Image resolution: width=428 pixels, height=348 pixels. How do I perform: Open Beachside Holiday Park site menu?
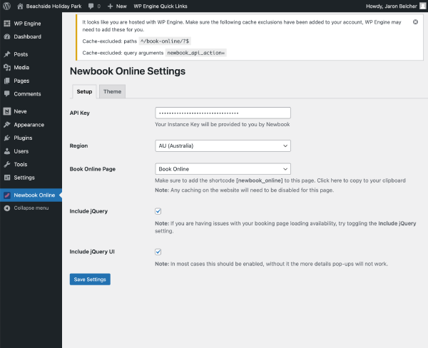(x=53, y=6)
